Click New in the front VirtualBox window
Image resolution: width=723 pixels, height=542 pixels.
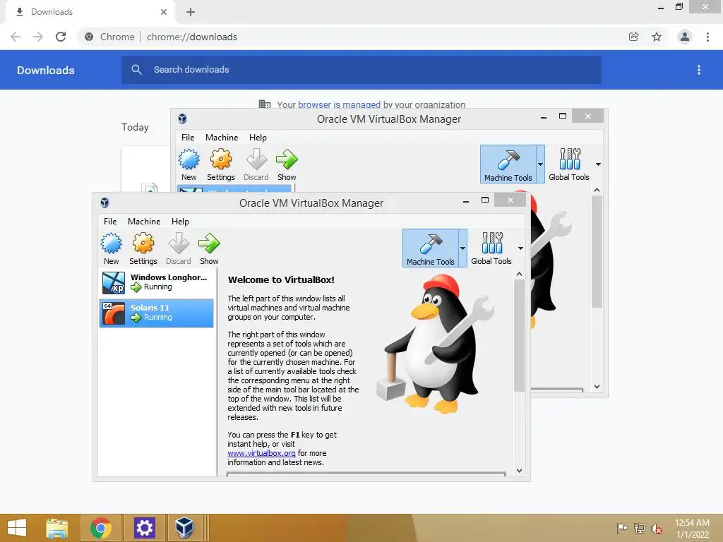[x=111, y=249]
